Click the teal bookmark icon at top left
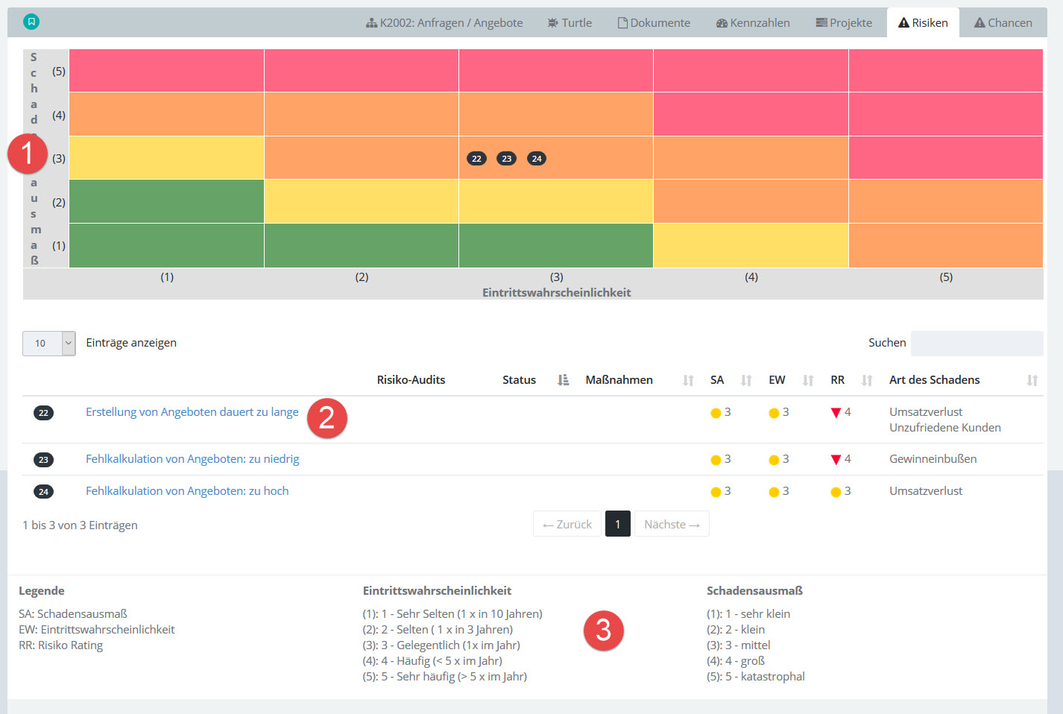 [x=31, y=22]
